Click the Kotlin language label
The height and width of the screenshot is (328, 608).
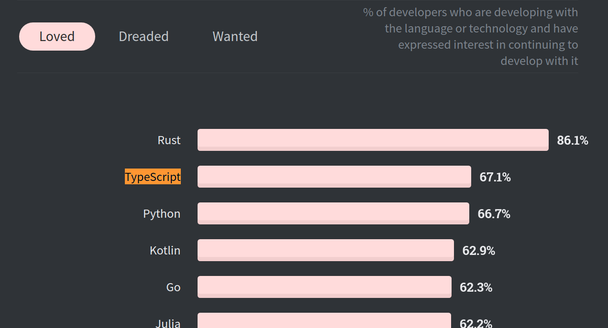[x=165, y=250]
